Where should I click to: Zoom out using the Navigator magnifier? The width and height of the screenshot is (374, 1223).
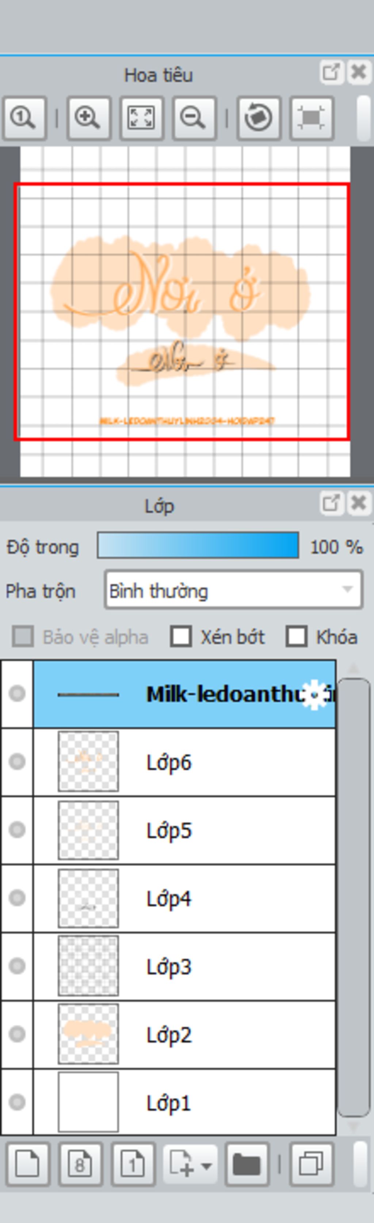coord(194,118)
